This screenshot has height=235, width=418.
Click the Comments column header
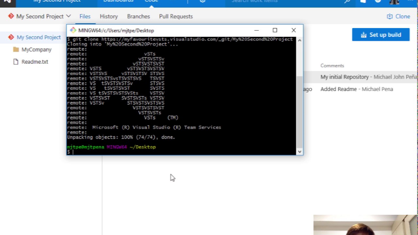pos(332,66)
